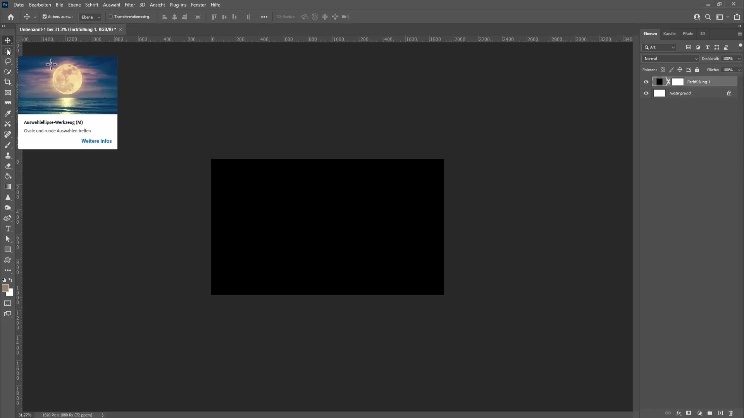Select the Verlaufswerkzeug (Gradient) tool

pyautogui.click(x=8, y=186)
